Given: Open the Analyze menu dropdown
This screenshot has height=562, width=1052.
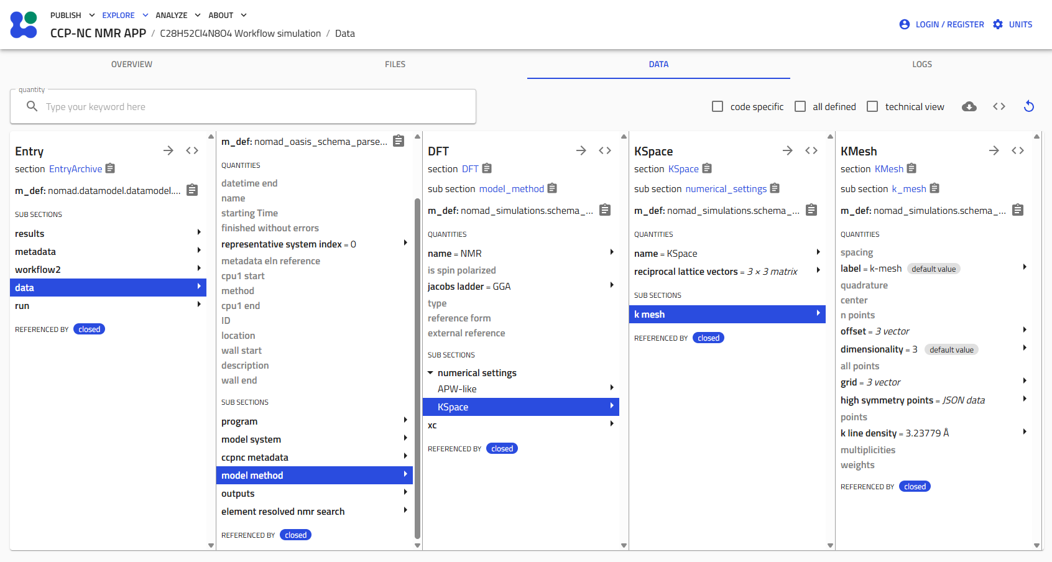Looking at the screenshot, I should pos(178,15).
